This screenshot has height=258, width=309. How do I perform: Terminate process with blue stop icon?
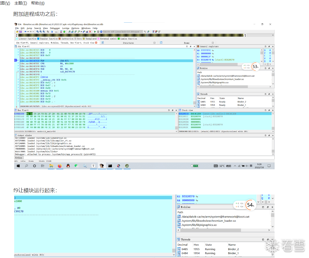pos(101,32)
